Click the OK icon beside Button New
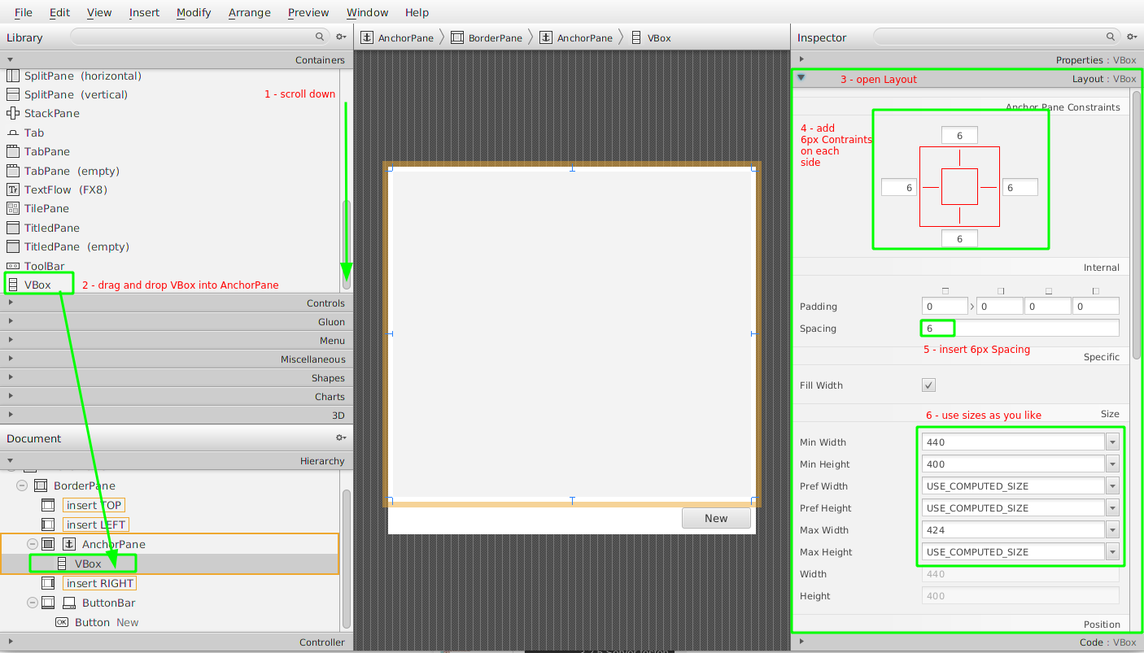 (62, 622)
